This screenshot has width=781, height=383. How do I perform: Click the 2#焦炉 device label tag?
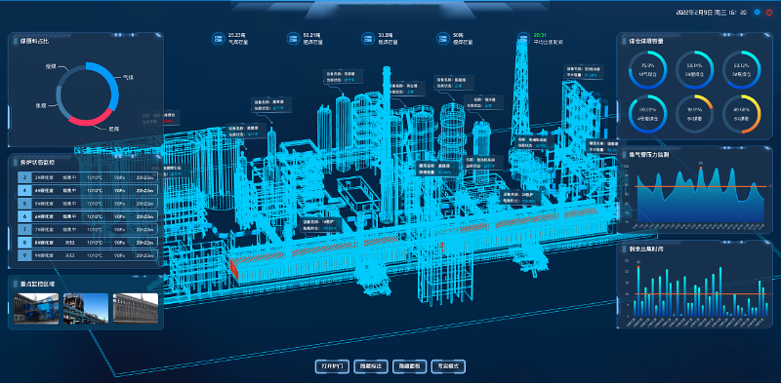coord(521,197)
